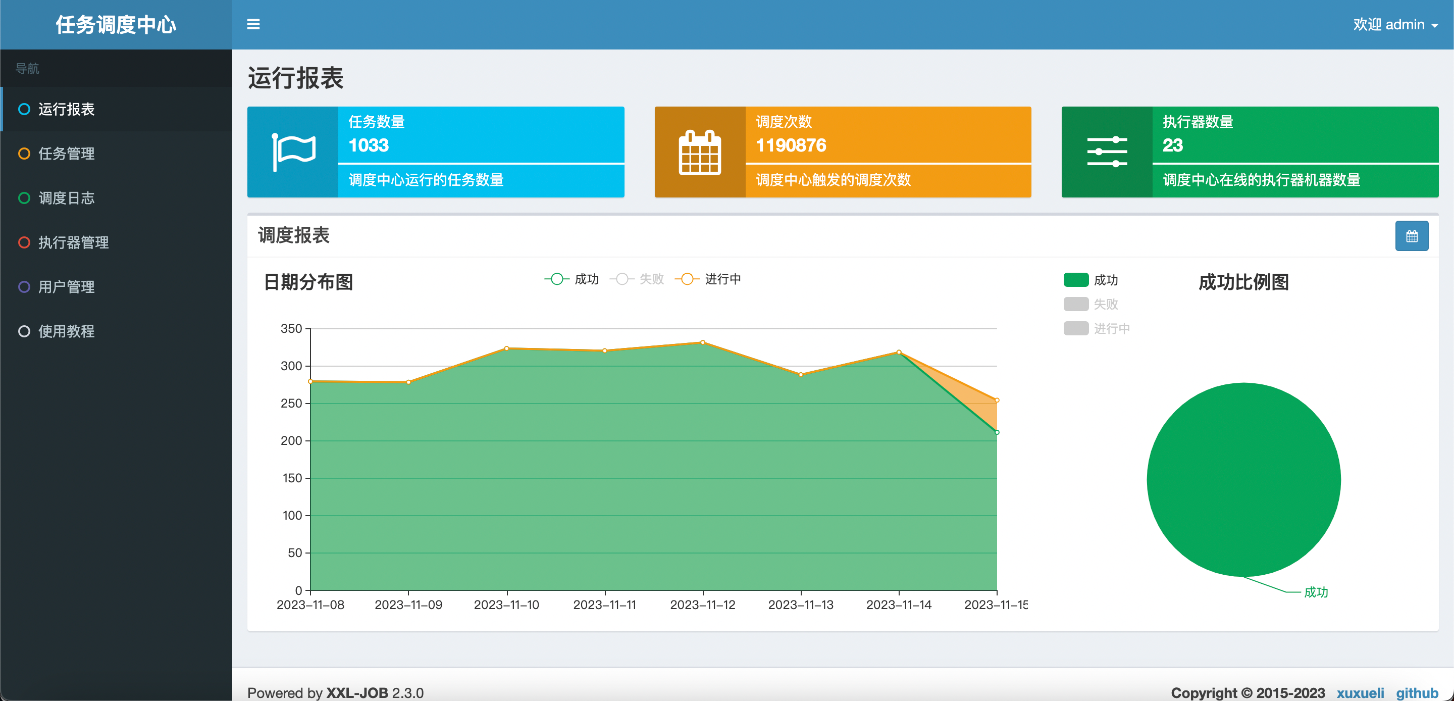Open 任务管理 in the sidebar

point(66,154)
